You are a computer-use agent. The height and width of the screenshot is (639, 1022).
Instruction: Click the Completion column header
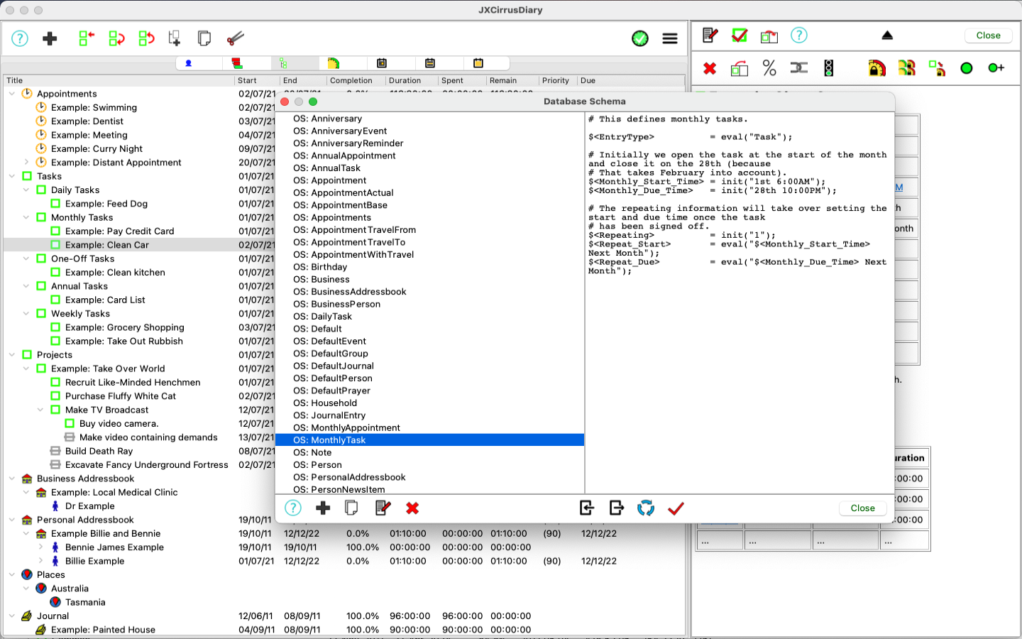[355, 81]
